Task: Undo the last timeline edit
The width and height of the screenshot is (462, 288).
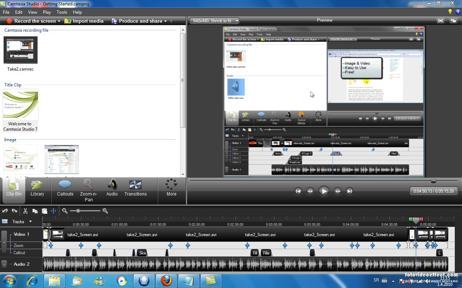Action: [x=5, y=211]
